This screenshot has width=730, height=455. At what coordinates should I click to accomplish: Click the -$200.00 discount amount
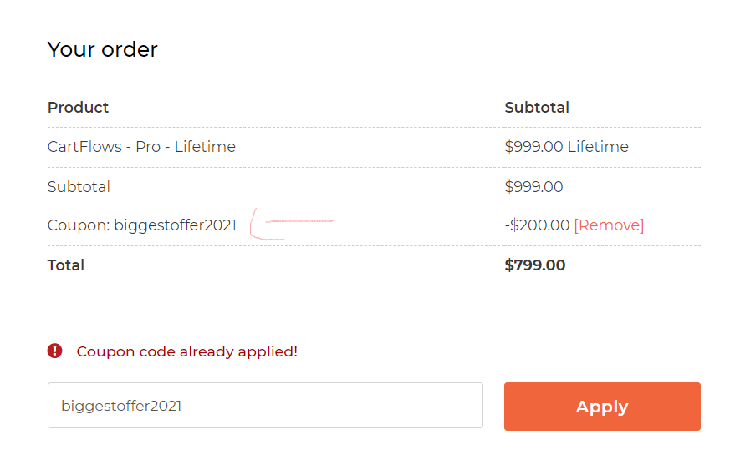tap(538, 225)
